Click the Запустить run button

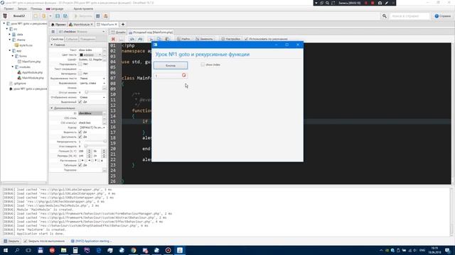coord(82,16)
